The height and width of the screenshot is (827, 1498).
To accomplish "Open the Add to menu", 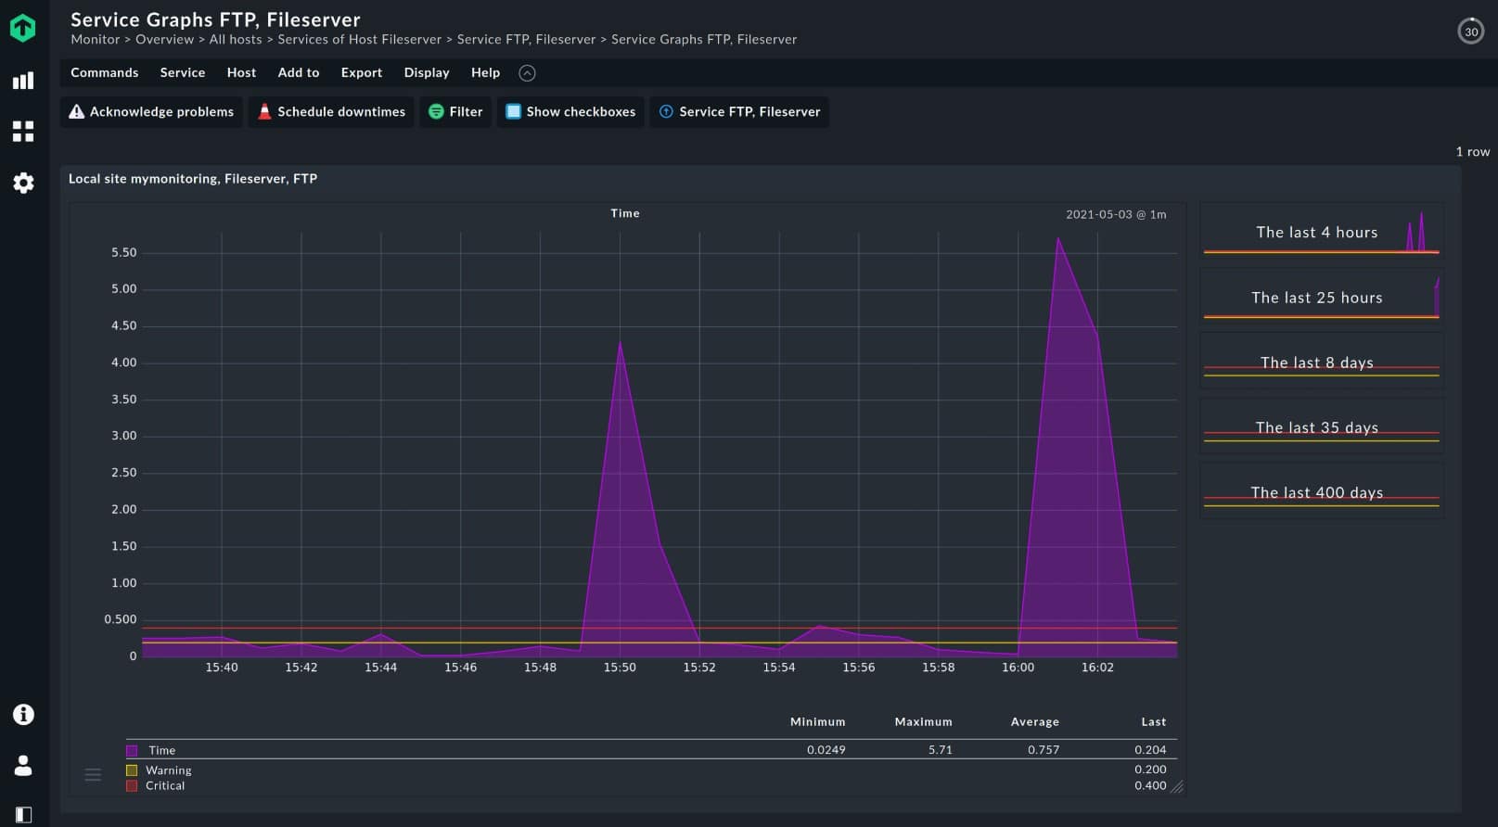I will [299, 72].
